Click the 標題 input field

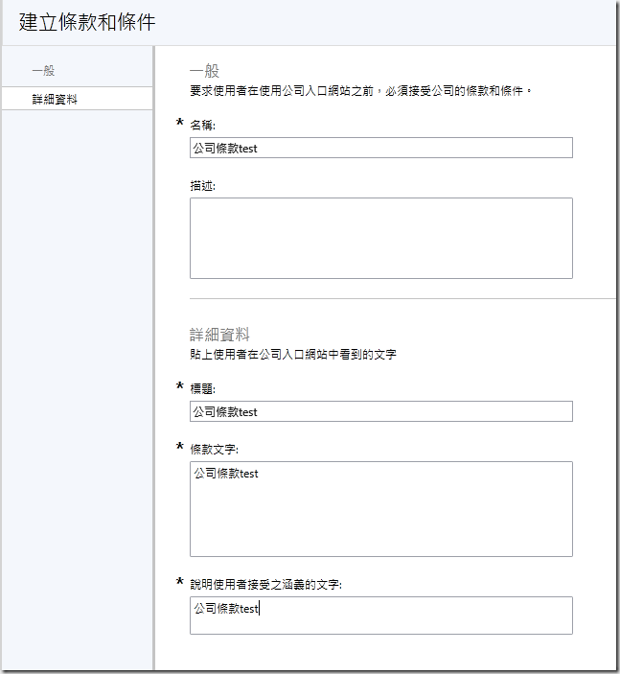coord(380,411)
